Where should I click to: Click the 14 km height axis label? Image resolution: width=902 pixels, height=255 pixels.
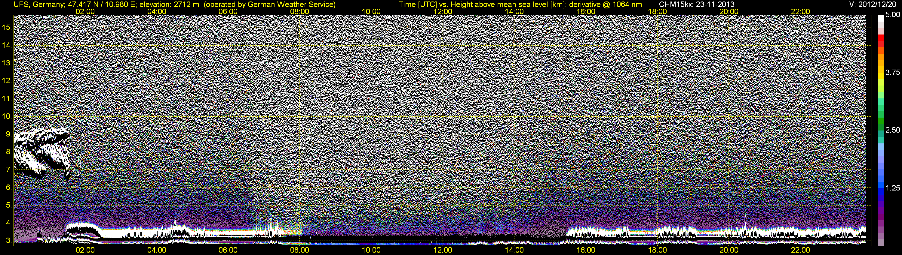tap(6, 45)
